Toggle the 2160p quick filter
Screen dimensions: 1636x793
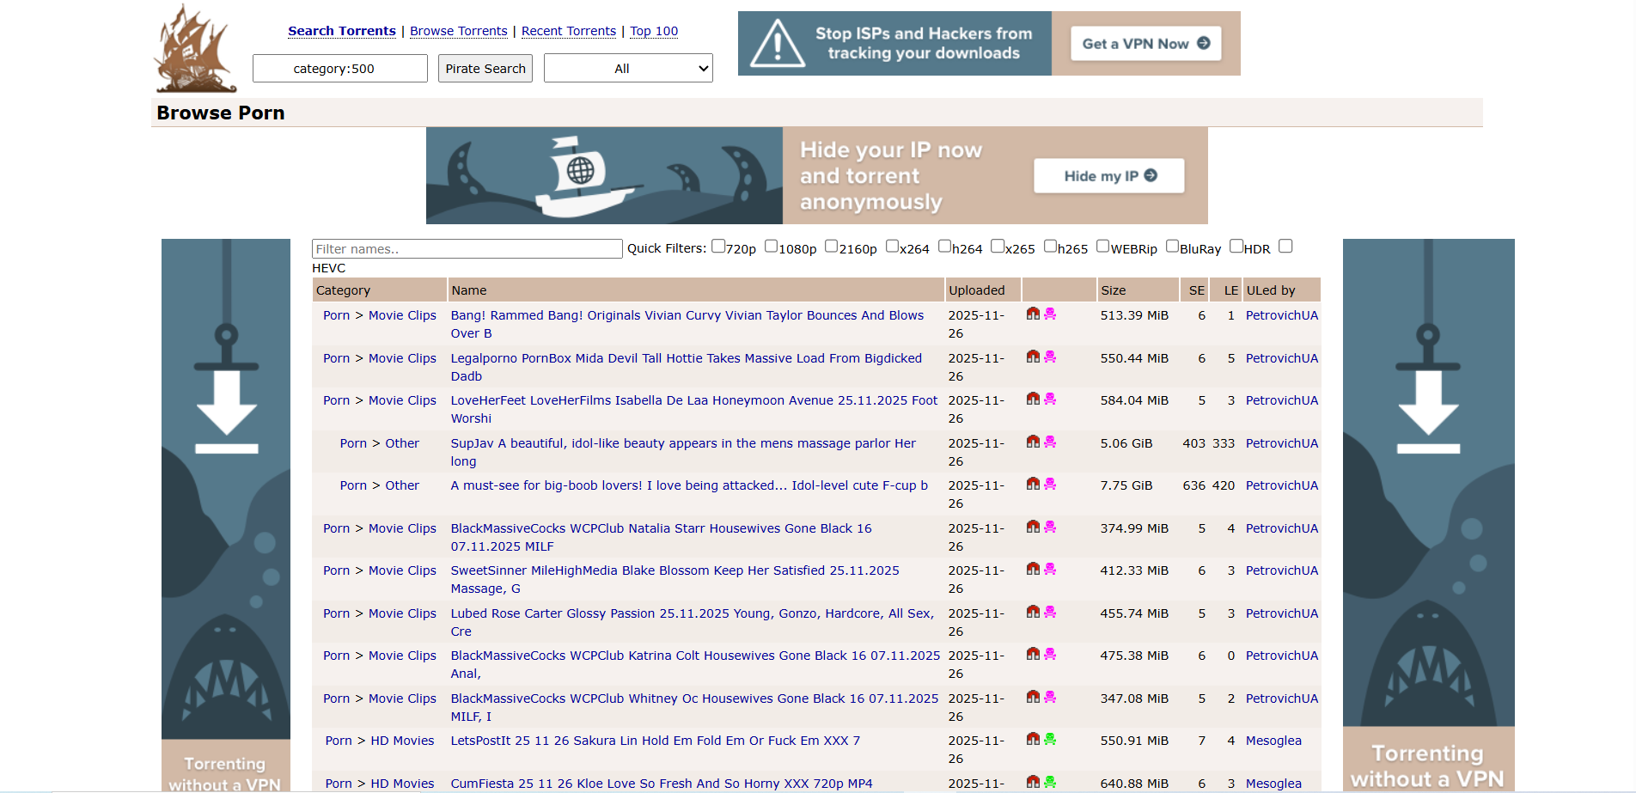[831, 247]
